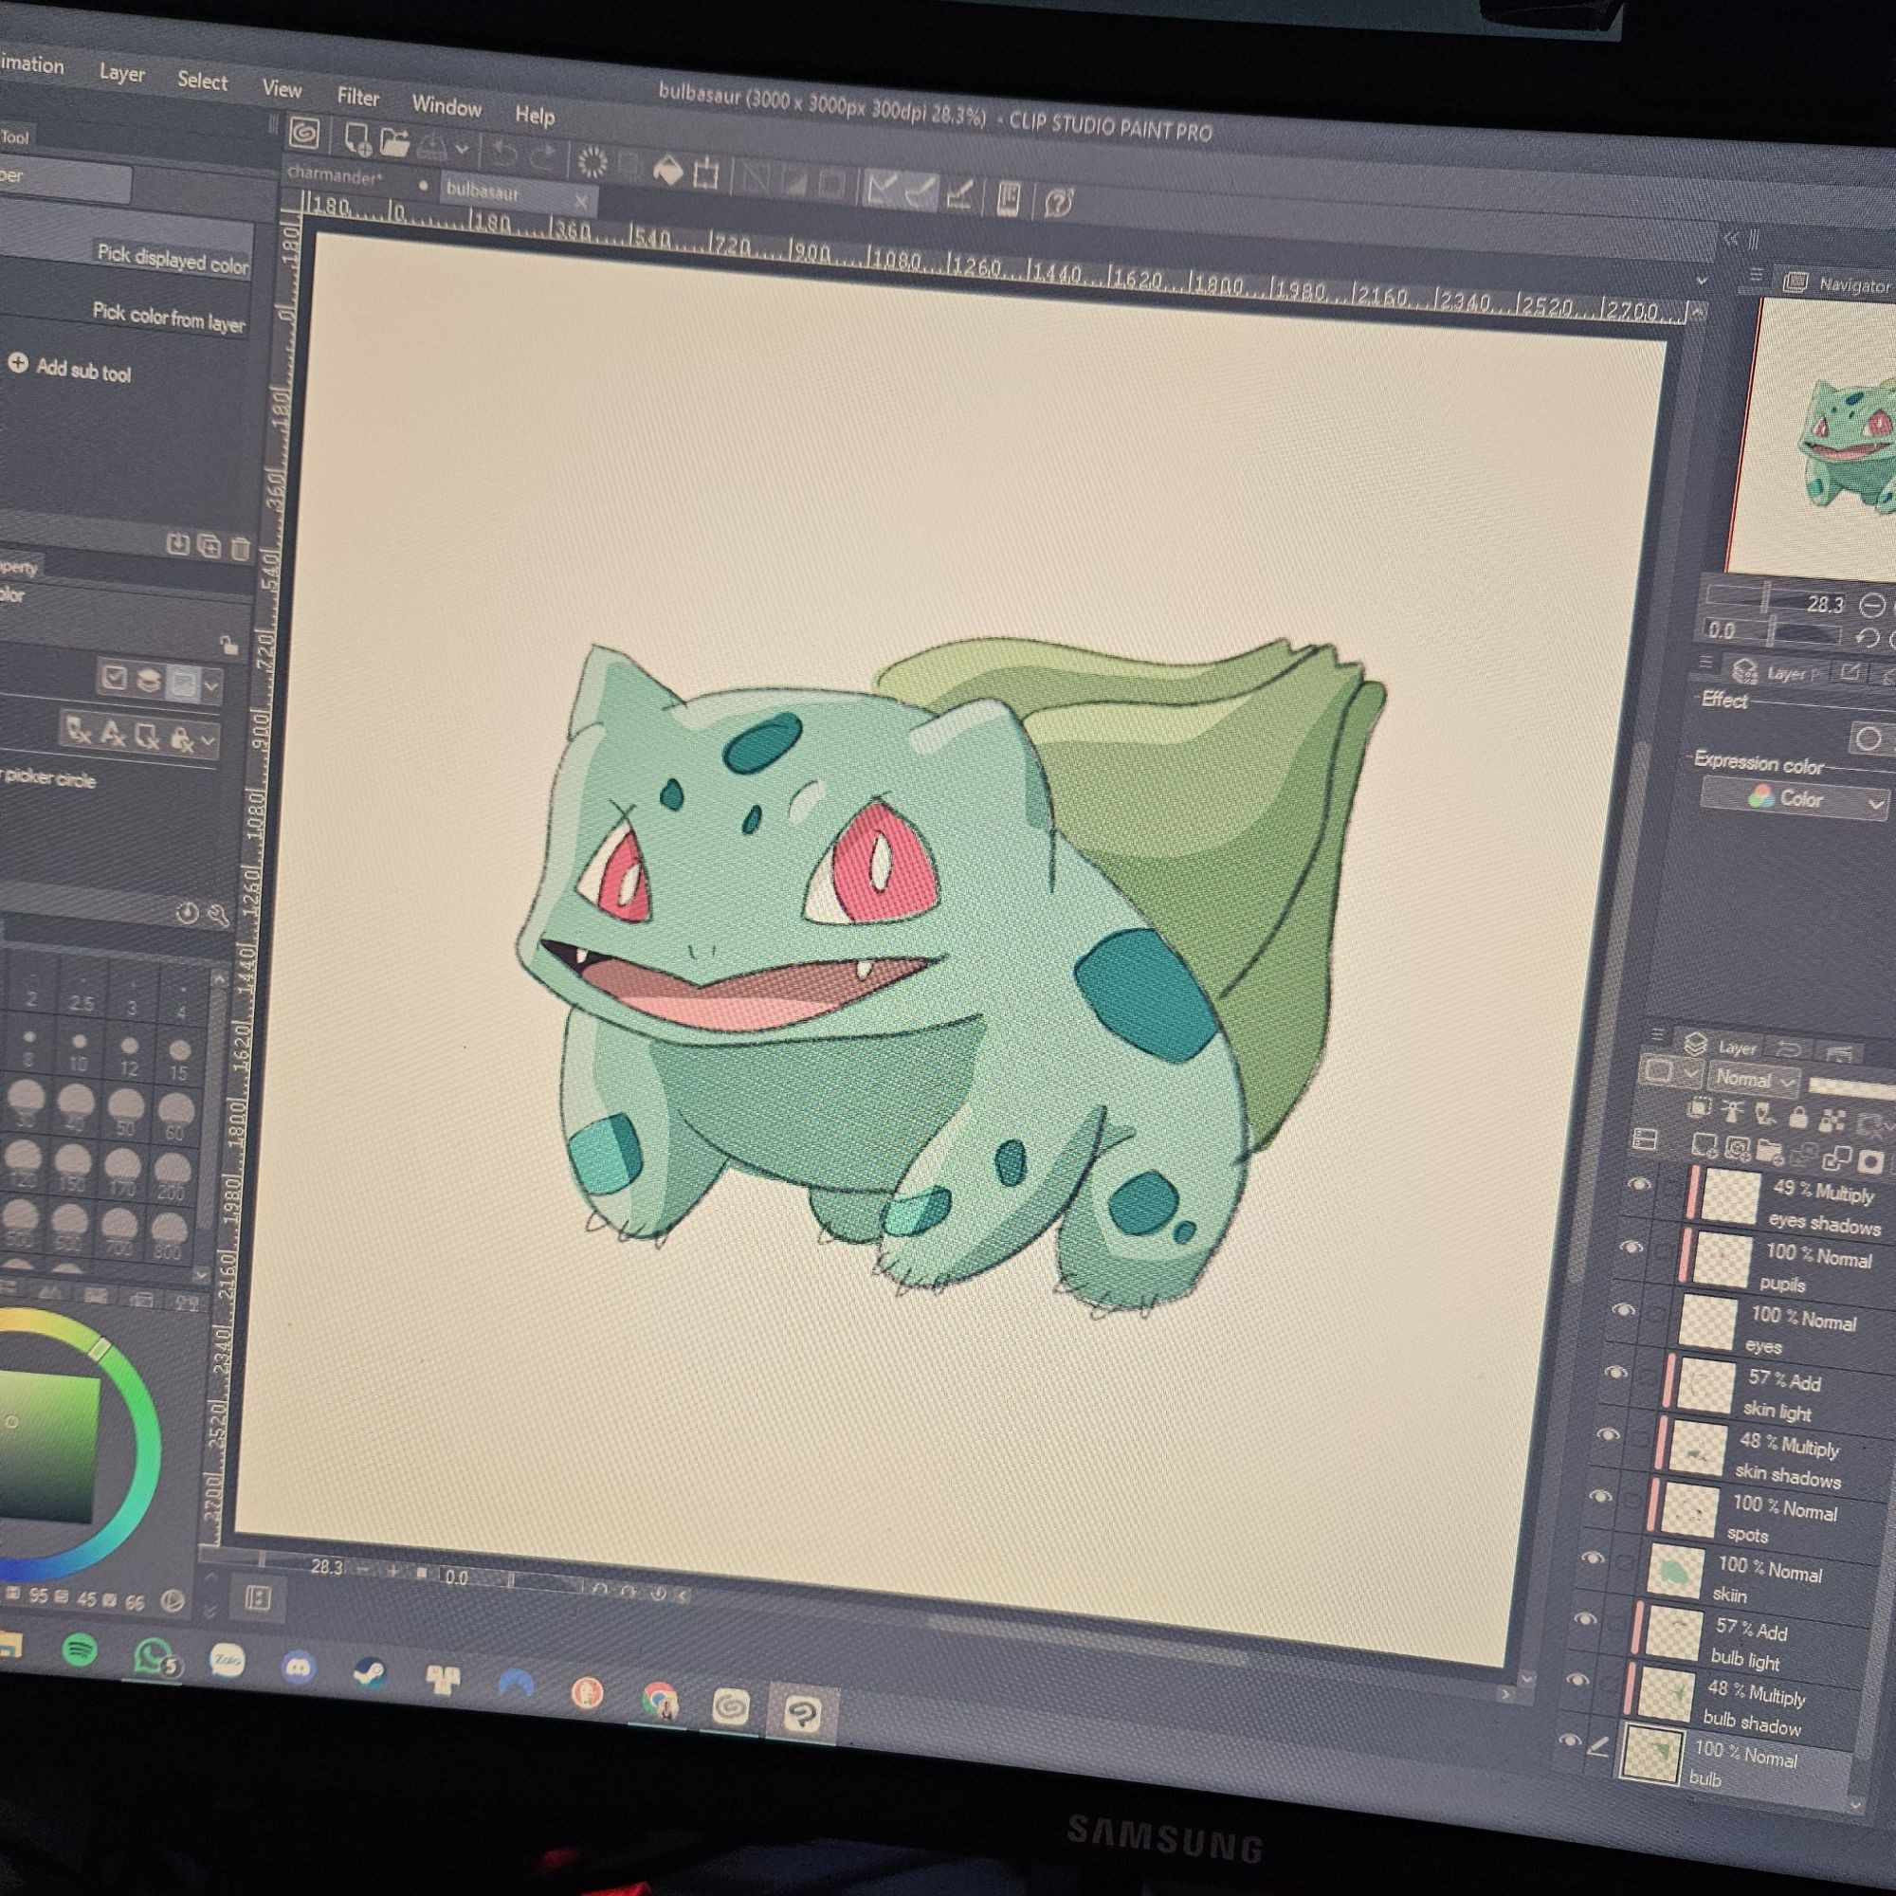Open the layer blending mode Normal dropdown
The image size is (1896, 1896).
point(1754,1079)
